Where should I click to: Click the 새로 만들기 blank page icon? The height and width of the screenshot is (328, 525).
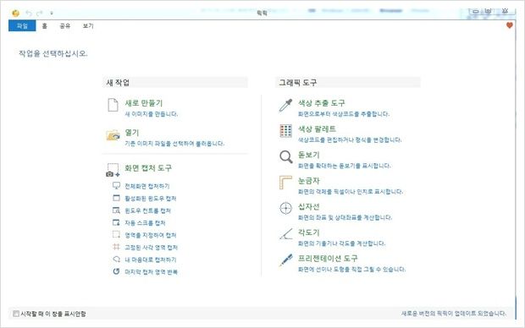pos(113,105)
